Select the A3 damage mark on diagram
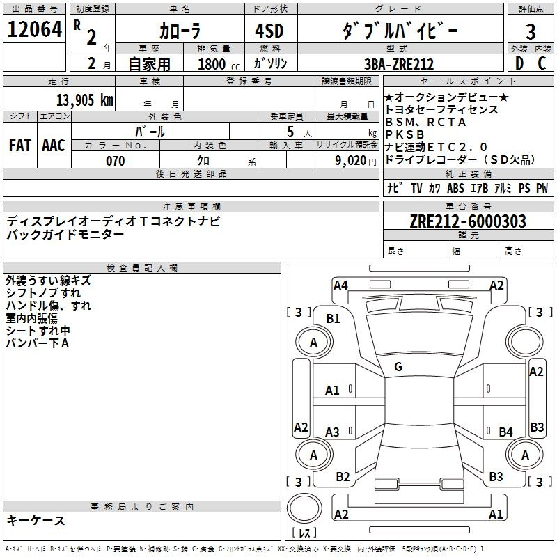 coord(333,432)
